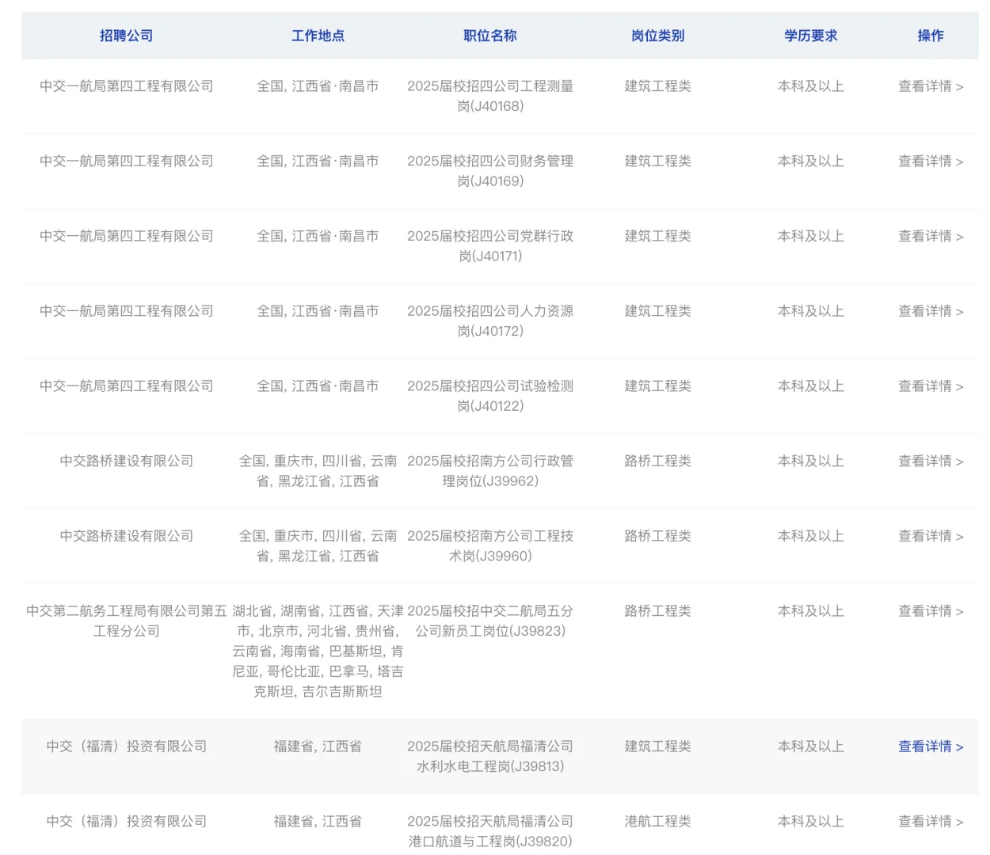
Task: View details for 人力资源岗 J40172
Action: pos(931,311)
